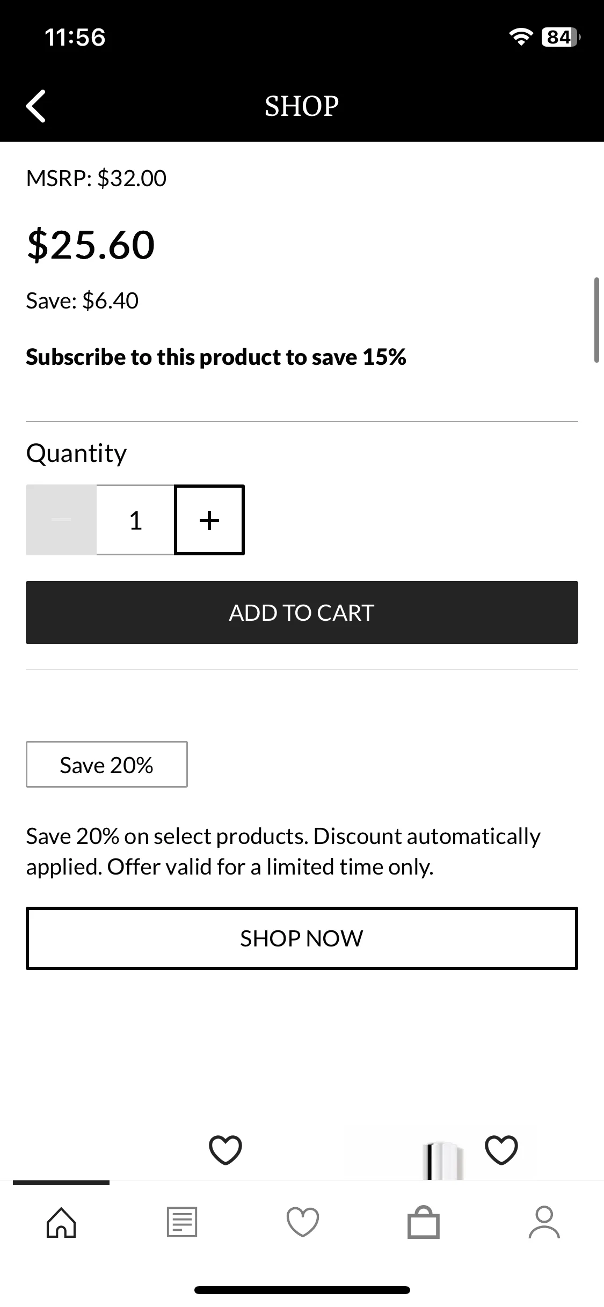Favorite the second recommended product heart
604x1307 pixels.
(501, 1150)
